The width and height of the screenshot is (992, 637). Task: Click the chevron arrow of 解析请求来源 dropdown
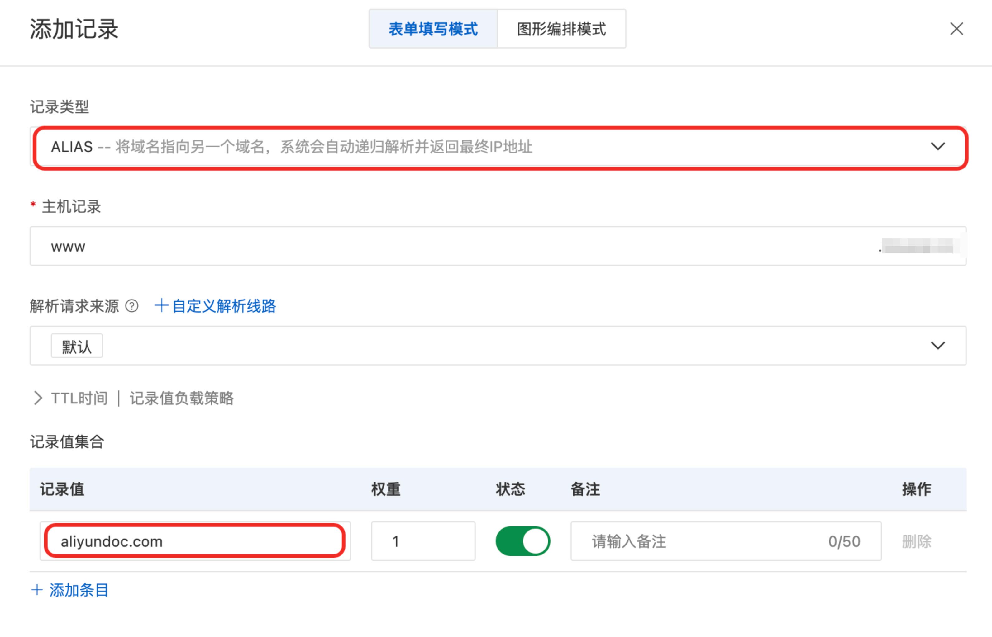(x=937, y=345)
